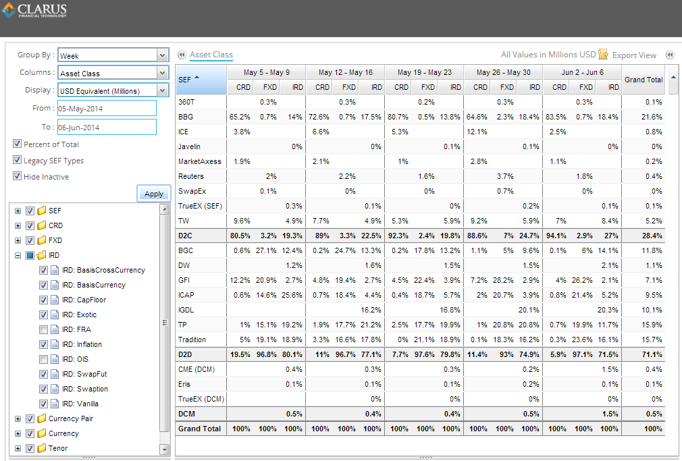
Task: Click document icon for IRD: Inflation
Action: [55, 344]
